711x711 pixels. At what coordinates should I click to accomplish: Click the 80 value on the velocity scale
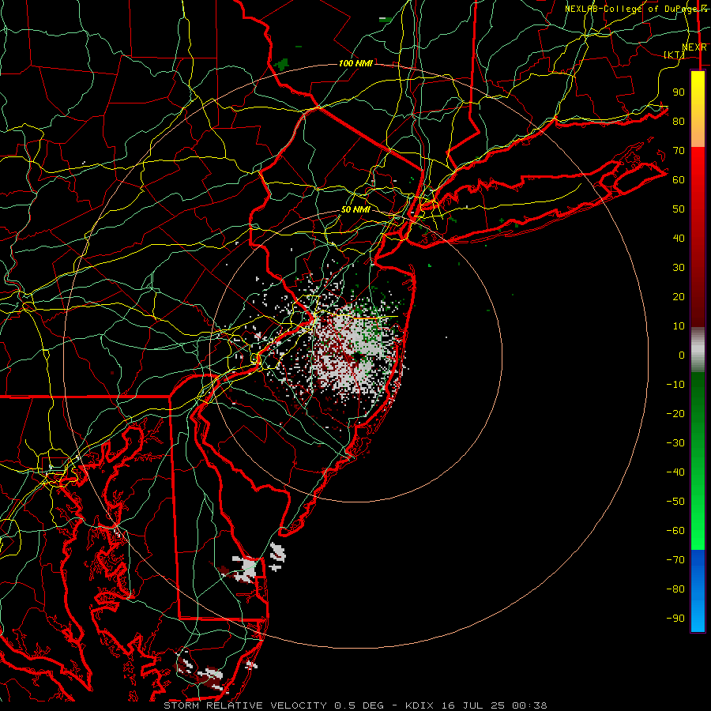click(x=679, y=121)
